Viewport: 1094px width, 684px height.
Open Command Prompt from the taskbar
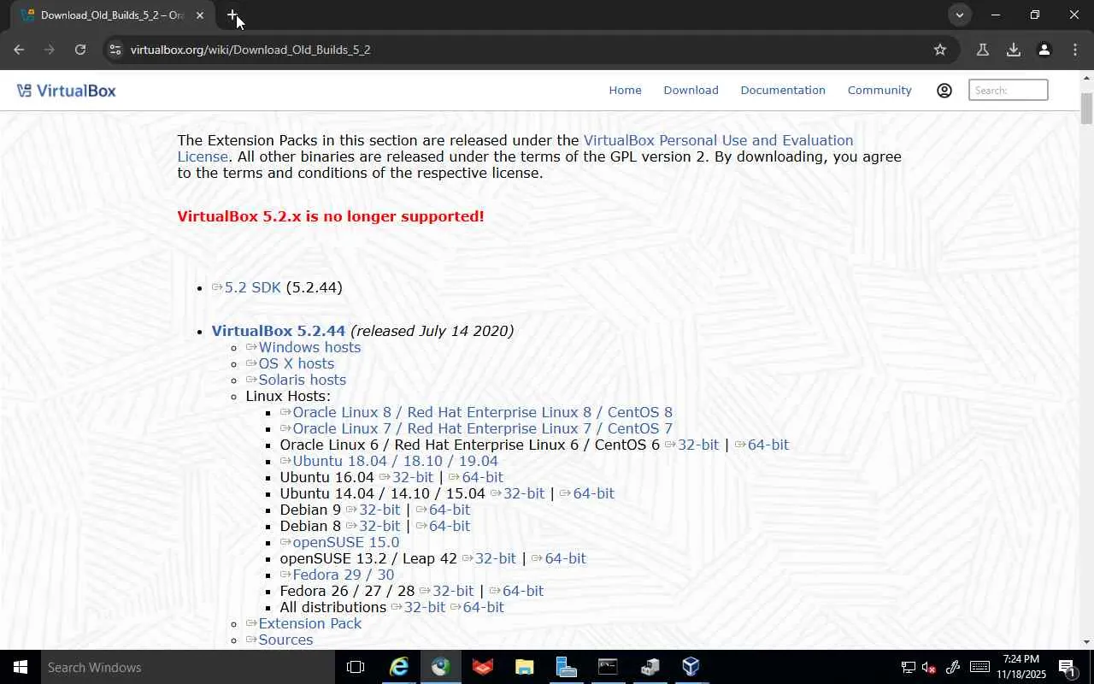pos(608,667)
